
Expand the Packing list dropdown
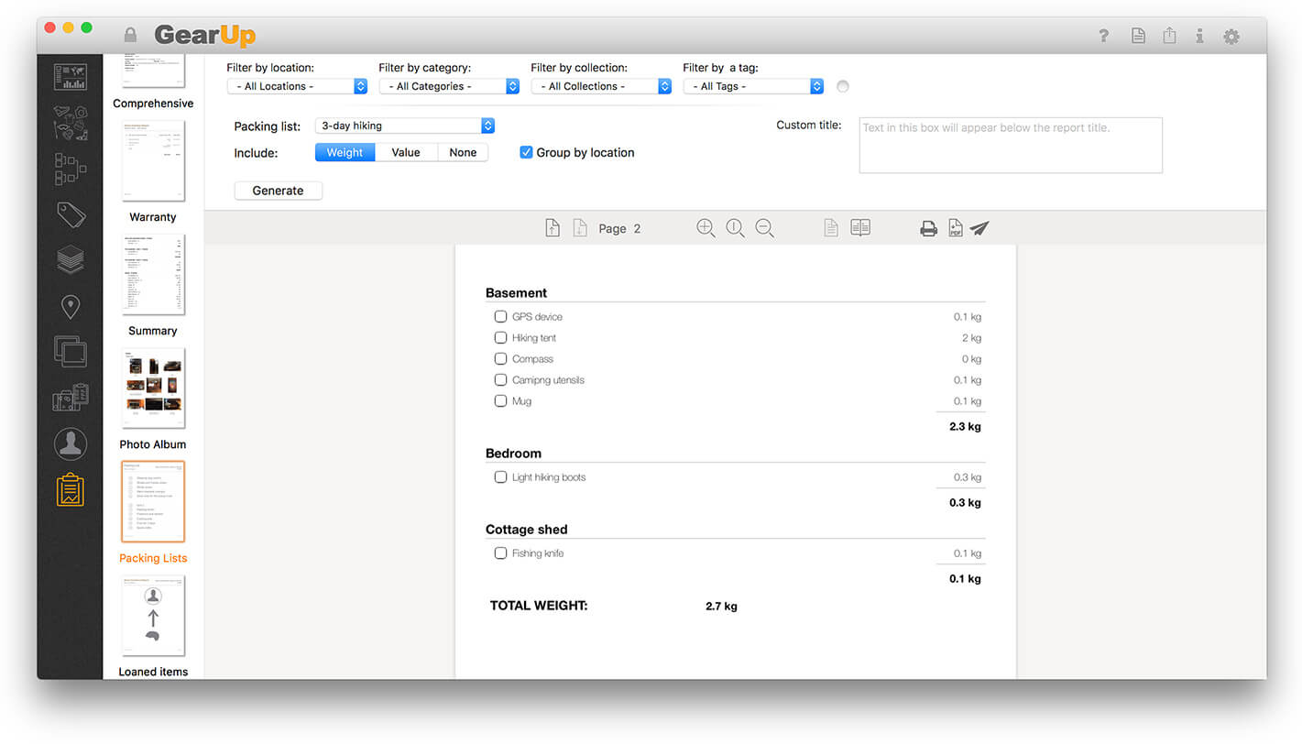pyautogui.click(x=404, y=126)
